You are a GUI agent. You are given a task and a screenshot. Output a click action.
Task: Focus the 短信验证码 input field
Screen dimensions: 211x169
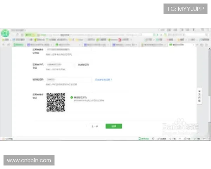pos(69,80)
